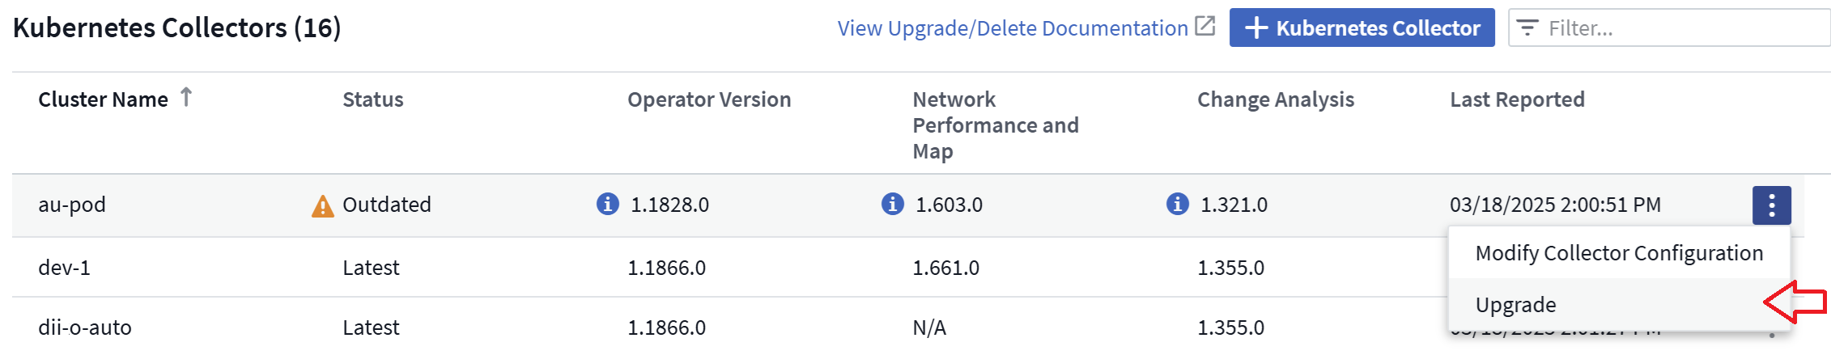Select the dev-1 cluster row
Viewport: 1831px width, 355px height.
(x=65, y=268)
